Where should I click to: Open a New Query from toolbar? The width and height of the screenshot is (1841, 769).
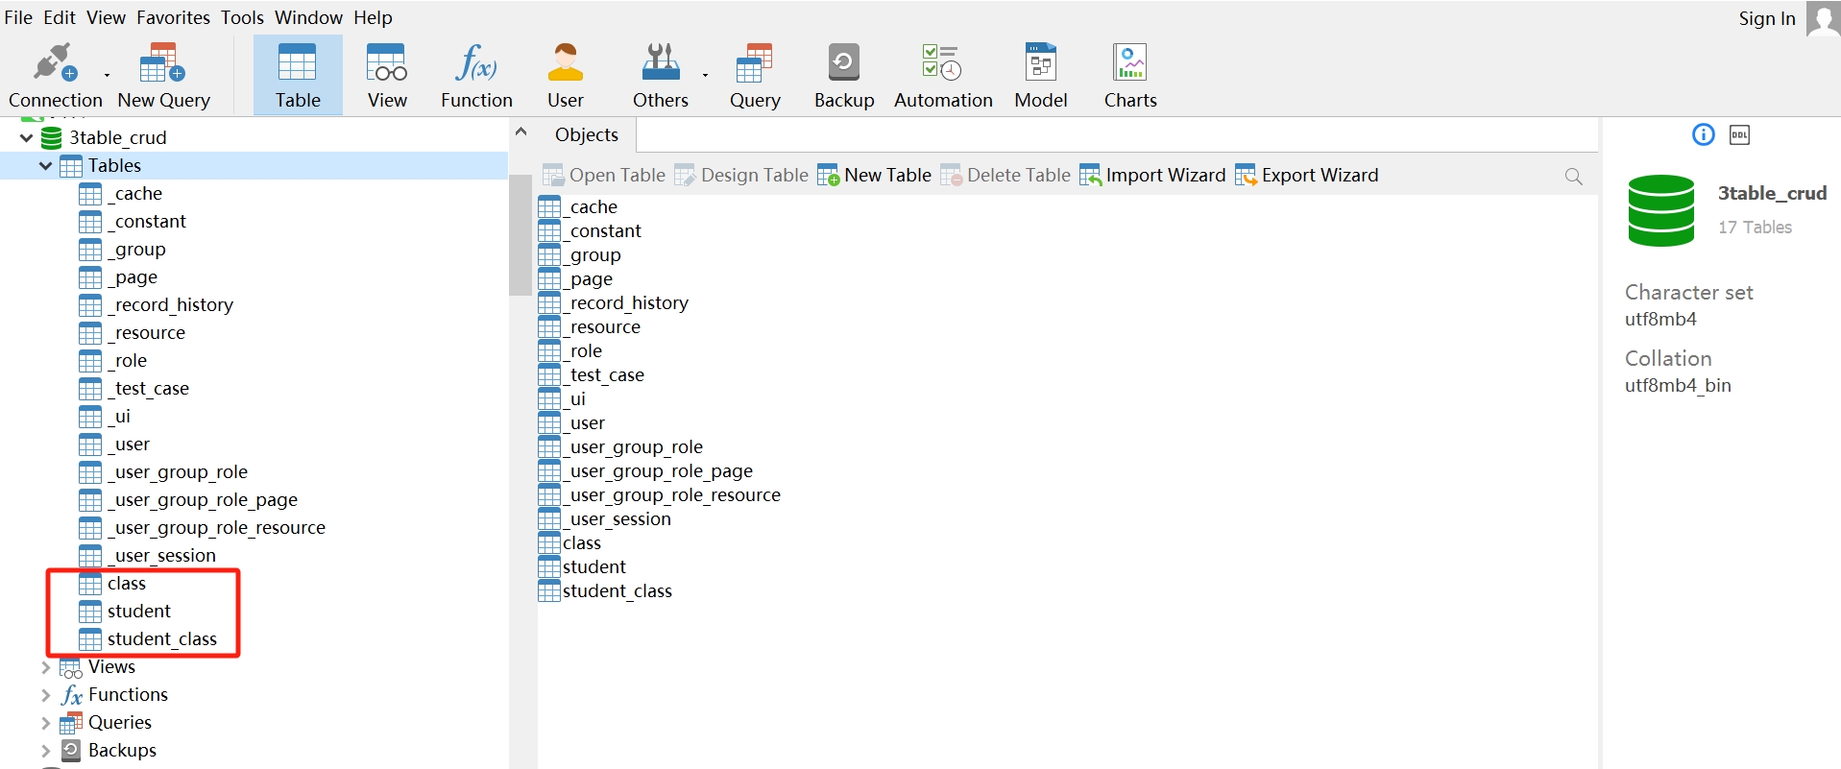[163, 63]
